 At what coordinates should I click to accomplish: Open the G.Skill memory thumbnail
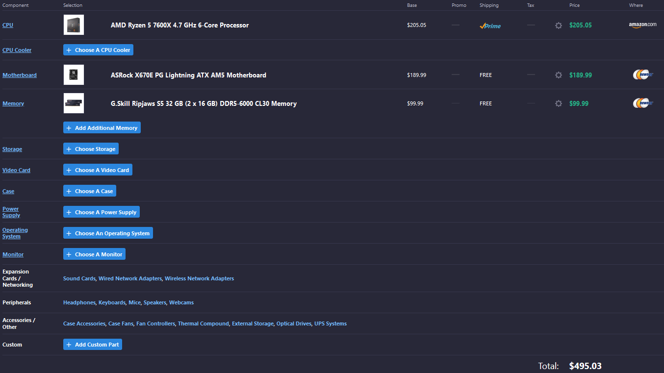point(74,103)
